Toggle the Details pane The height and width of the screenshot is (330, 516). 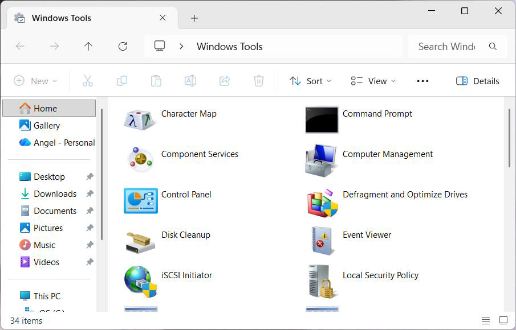pos(477,81)
